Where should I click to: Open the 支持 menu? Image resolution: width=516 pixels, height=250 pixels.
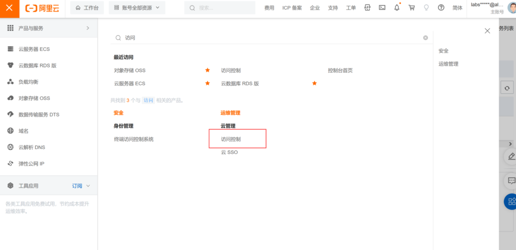[333, 8]
